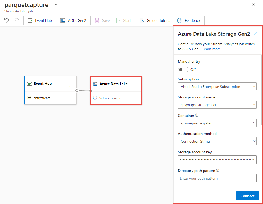263x204 pixels.
Task: Open the Storage account name dropdown
Action: (217, 104)
